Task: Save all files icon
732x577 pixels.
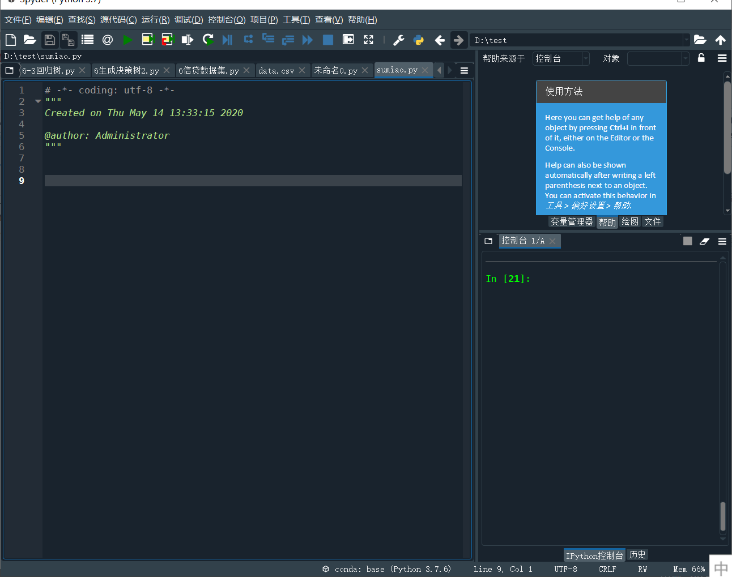Action: (69, 40)
